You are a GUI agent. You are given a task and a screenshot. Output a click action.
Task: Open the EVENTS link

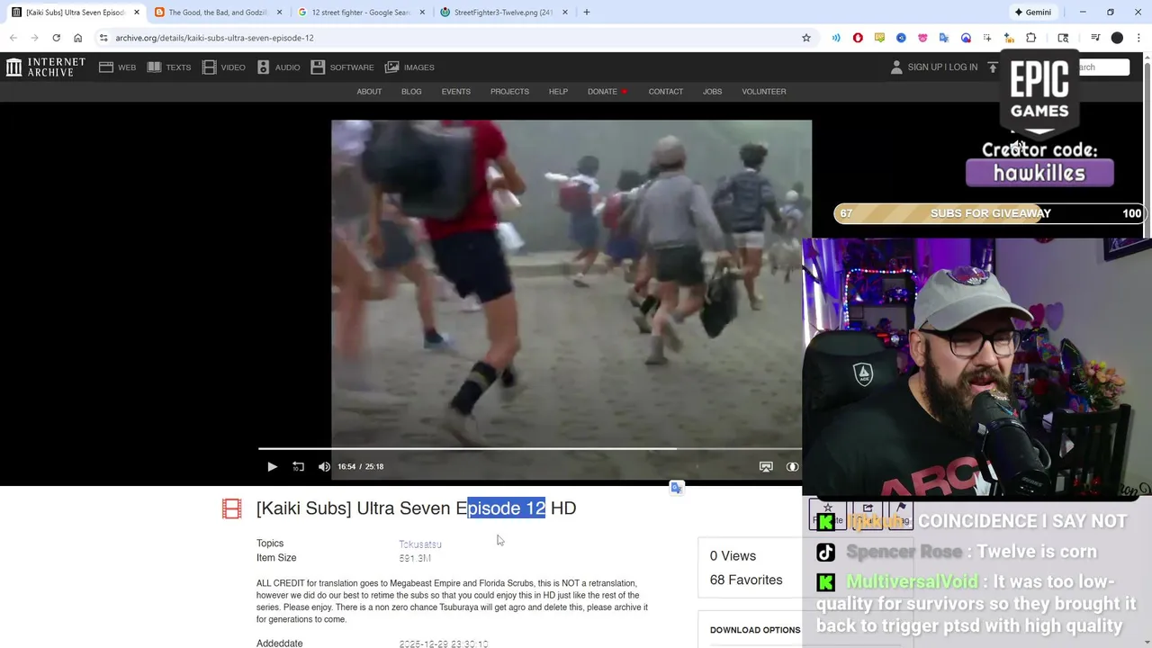pos(456,92)
